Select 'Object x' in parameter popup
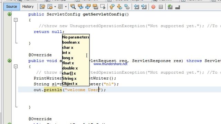This screenshot has width=221, height=124. (x=70, y=84)
